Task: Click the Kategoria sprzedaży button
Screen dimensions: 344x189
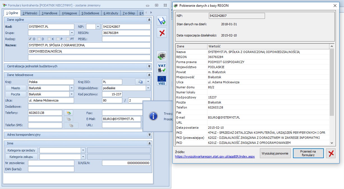Action: coord(21,150)
